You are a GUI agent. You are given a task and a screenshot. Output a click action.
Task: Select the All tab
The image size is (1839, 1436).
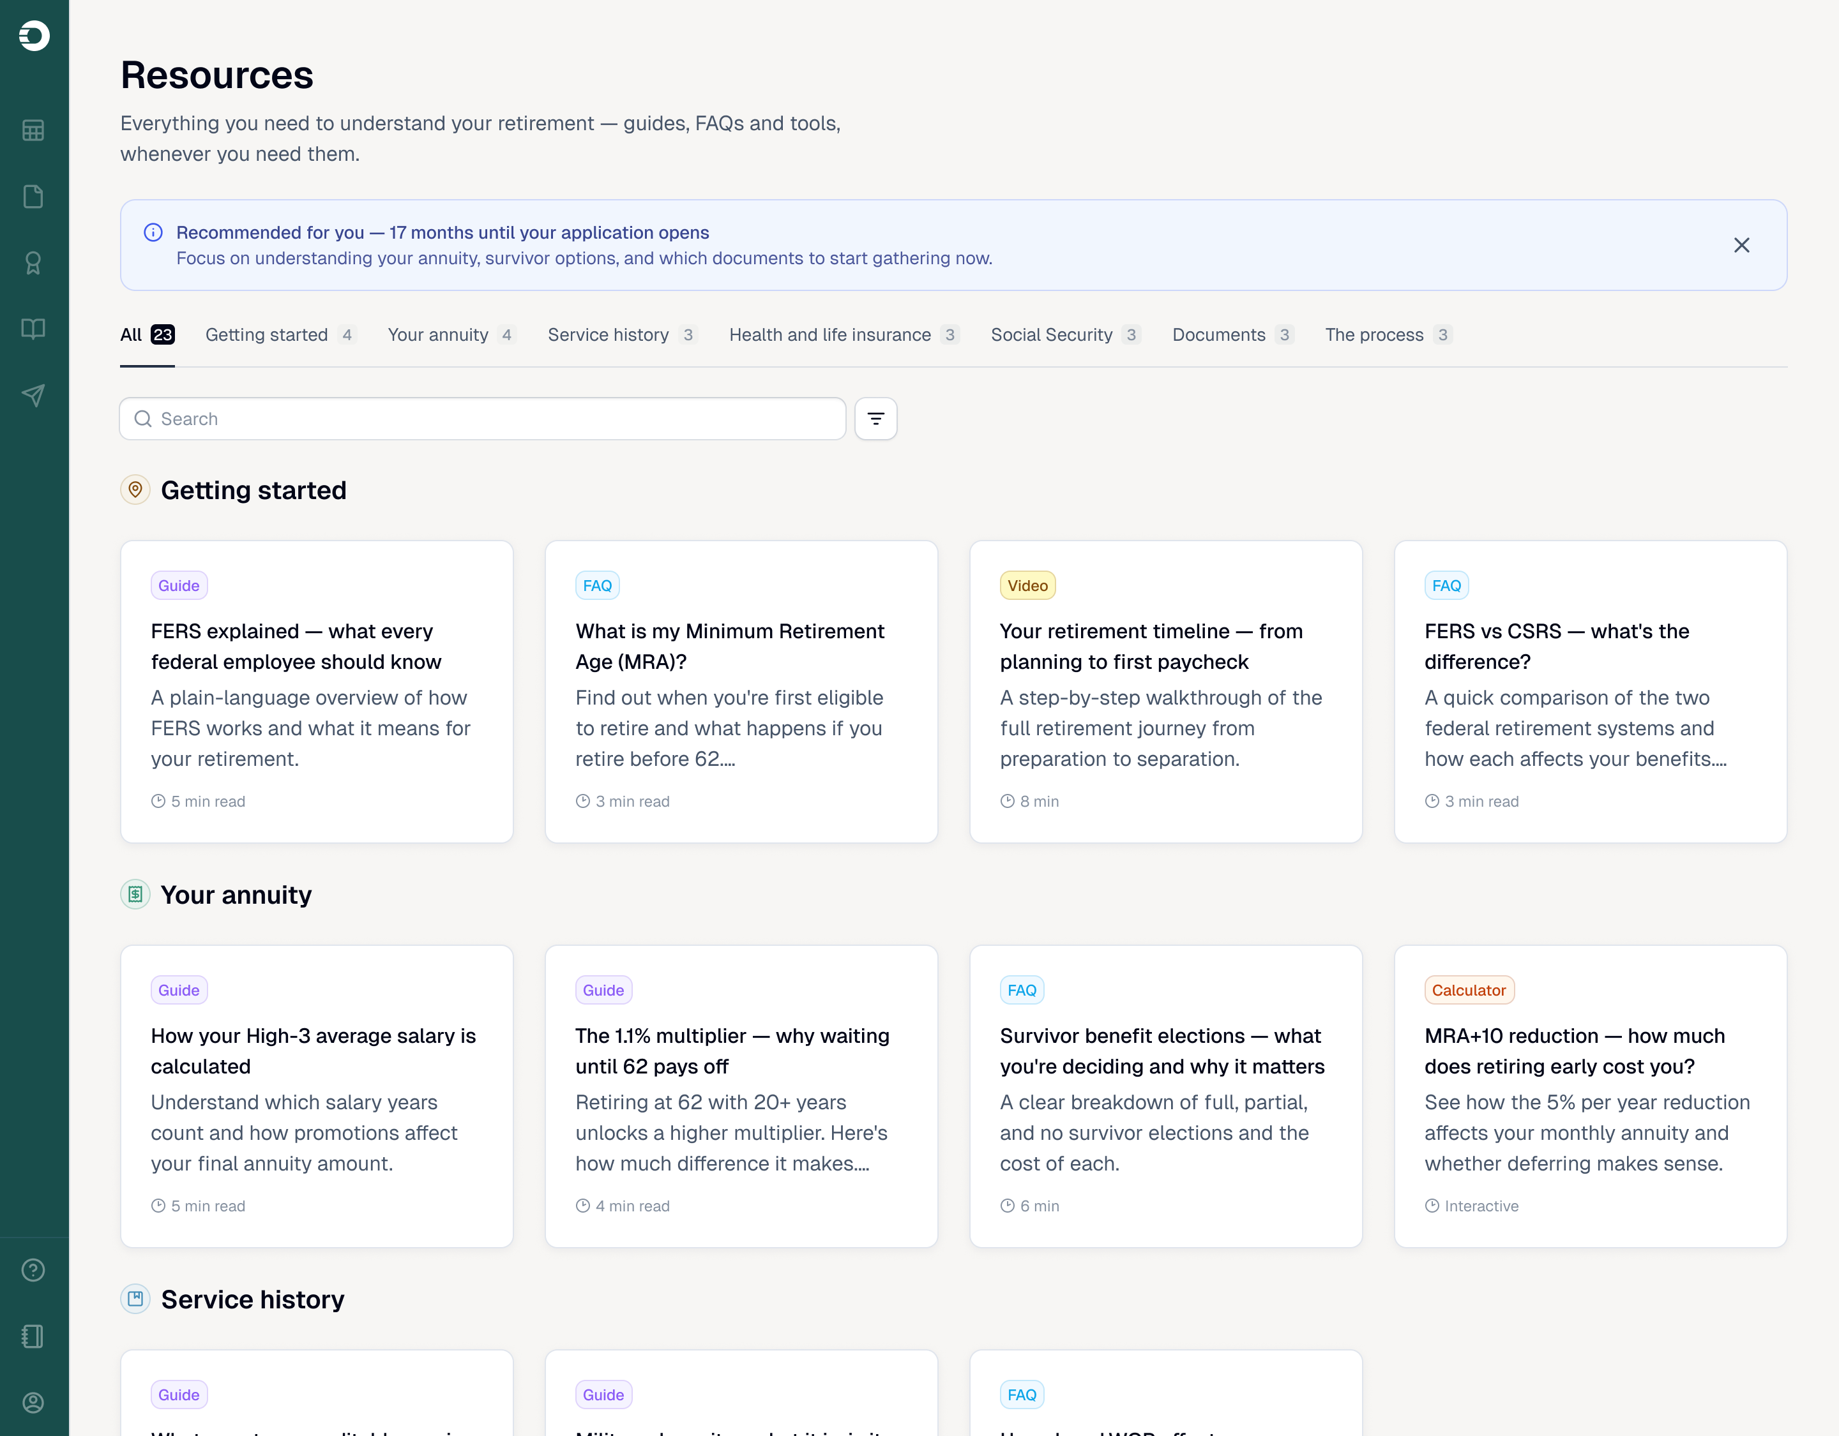(x=148, y=335)
